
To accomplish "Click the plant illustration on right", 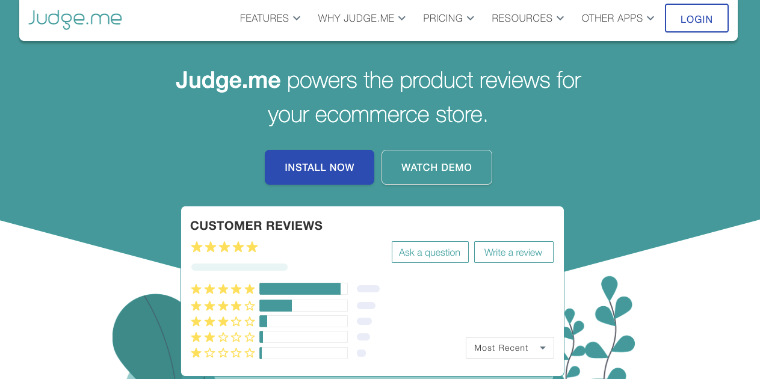I will [x=600, y=328].
